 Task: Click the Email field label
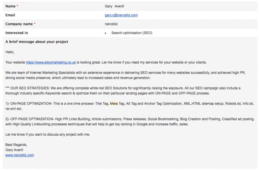tap(10, 15)
